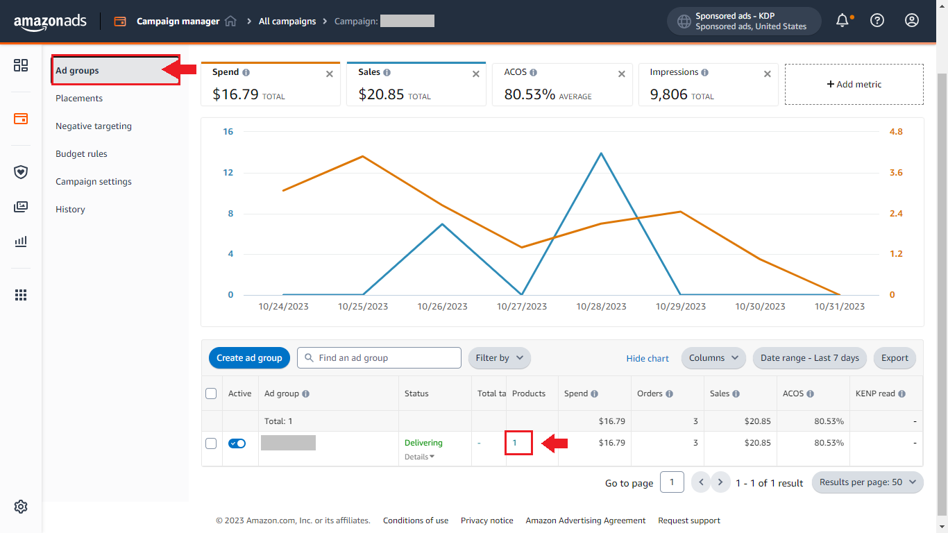Open the reports bar-chart icon in sidebar

[x=20, y=242]
